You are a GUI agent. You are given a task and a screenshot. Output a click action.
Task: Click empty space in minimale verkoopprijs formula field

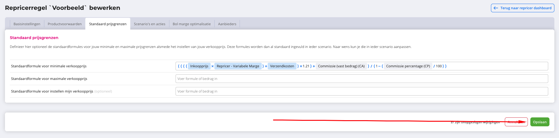click(x=496, y=66)
